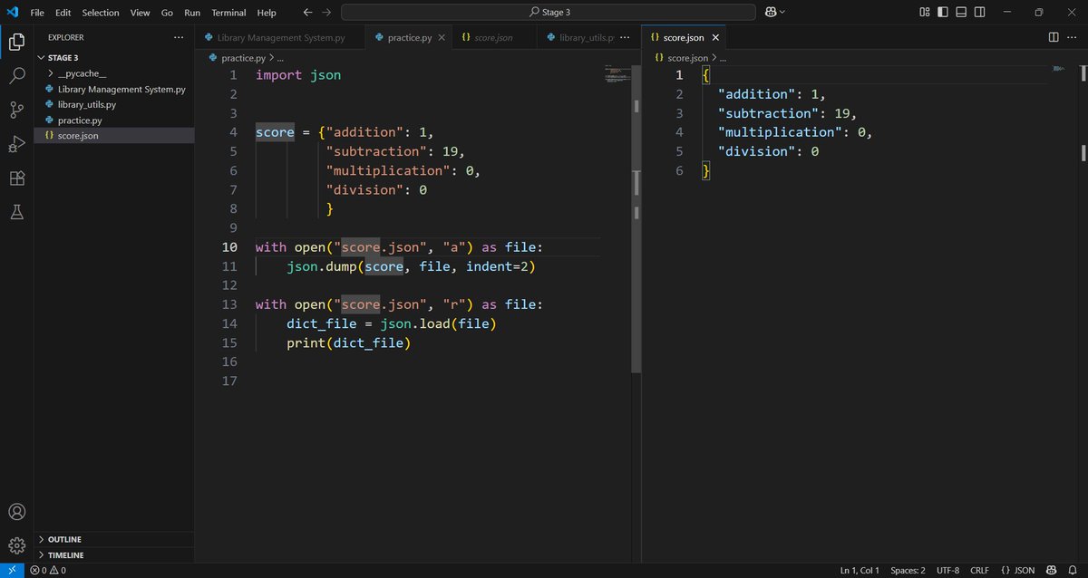Open the View menu

140,13
